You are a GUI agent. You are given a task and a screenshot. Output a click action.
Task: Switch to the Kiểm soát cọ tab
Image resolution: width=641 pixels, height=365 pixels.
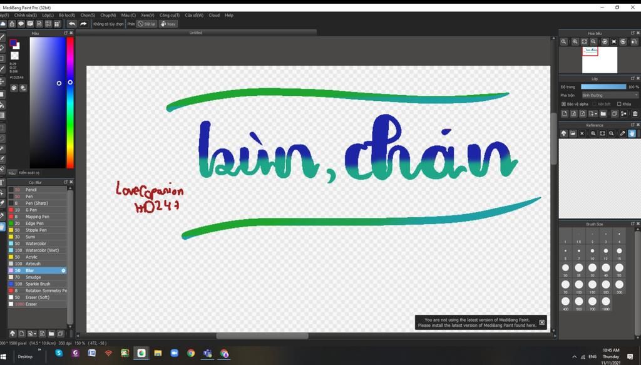pyautogui.click(x=29, y=173)
